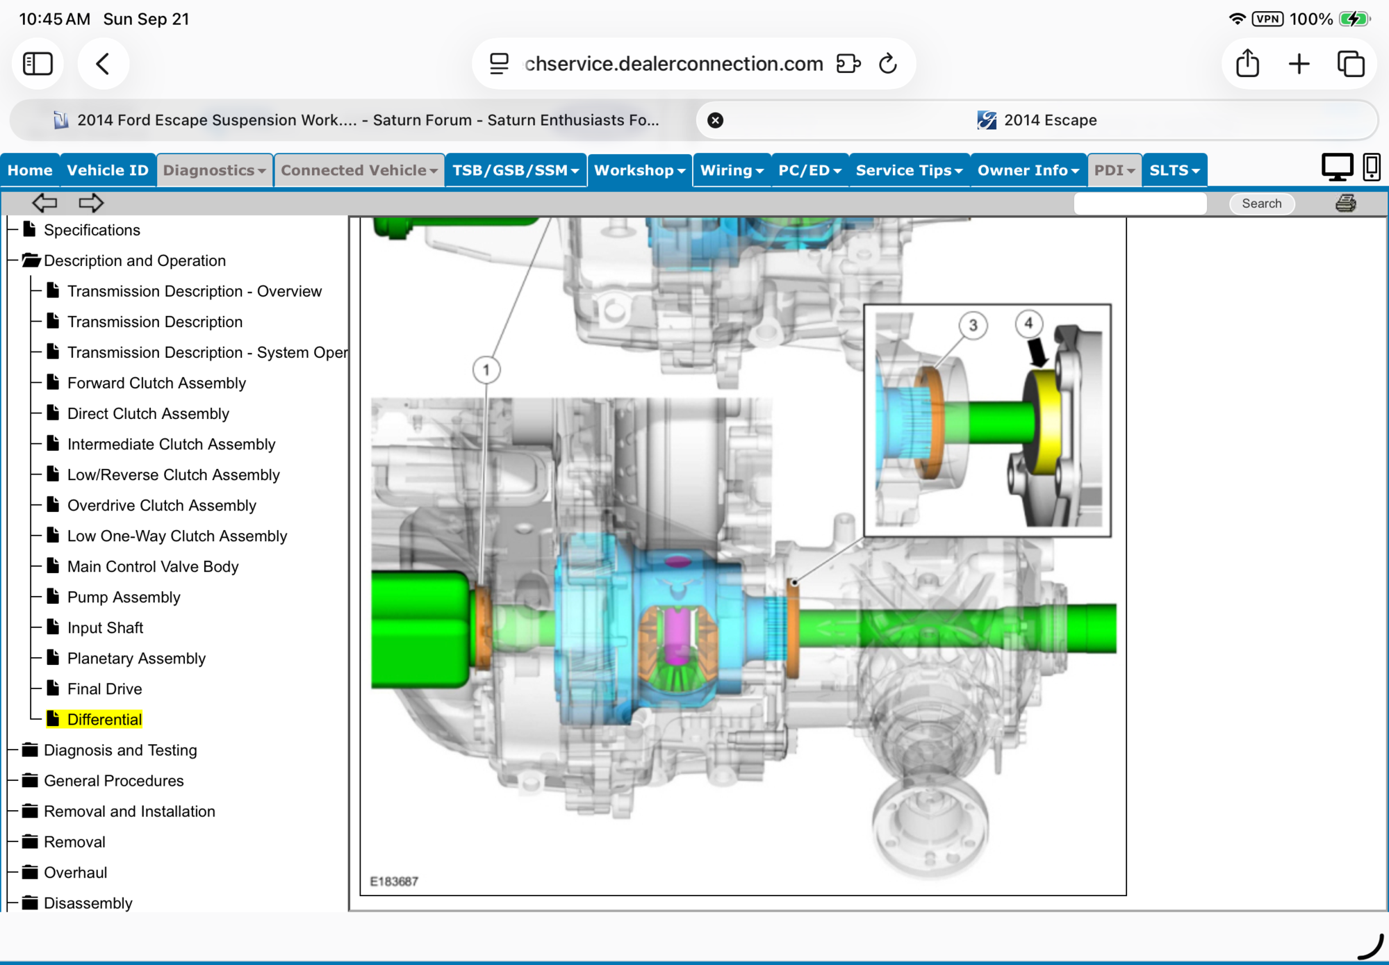Image resolution: width=1389 pixels, height=965 pixels.
Task: Go to the Home tab
Action: [30, 170]
